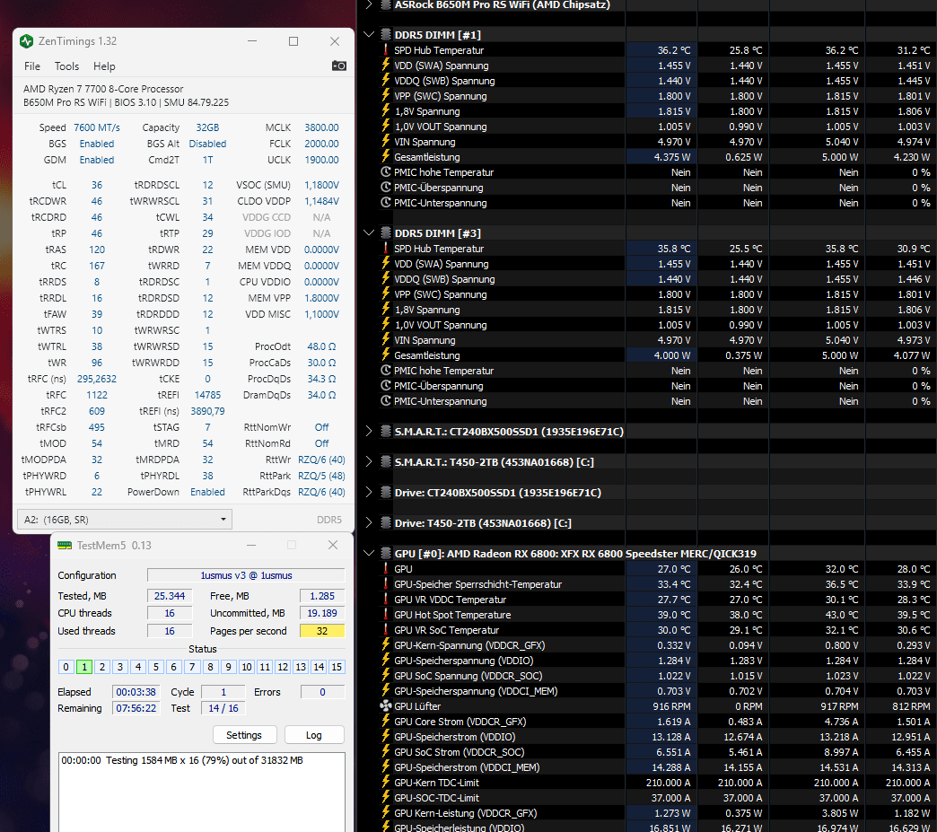This screenshot has width=937, height=832.
Task: Expand the ASRock B650M Pro RS WiFi section
Action: 369,4
